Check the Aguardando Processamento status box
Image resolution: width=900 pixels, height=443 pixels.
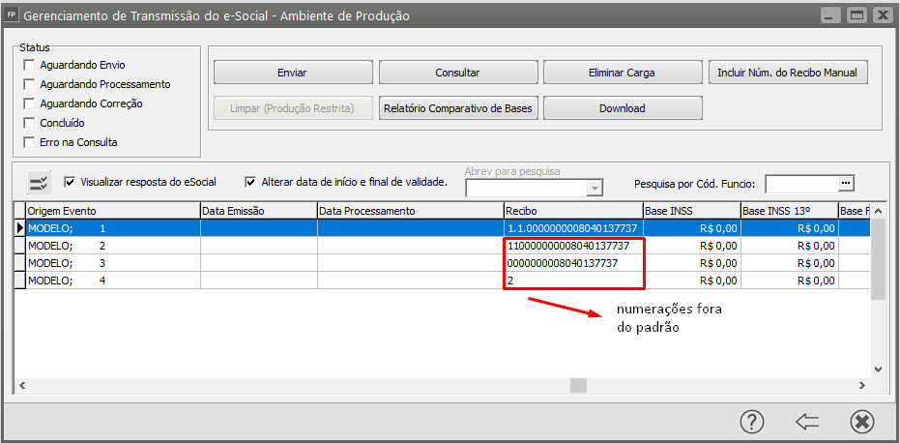click(x=29, y=84)
